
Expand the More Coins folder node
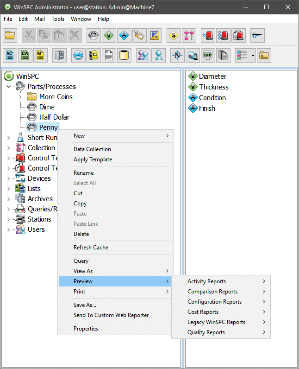pos(20,97)
